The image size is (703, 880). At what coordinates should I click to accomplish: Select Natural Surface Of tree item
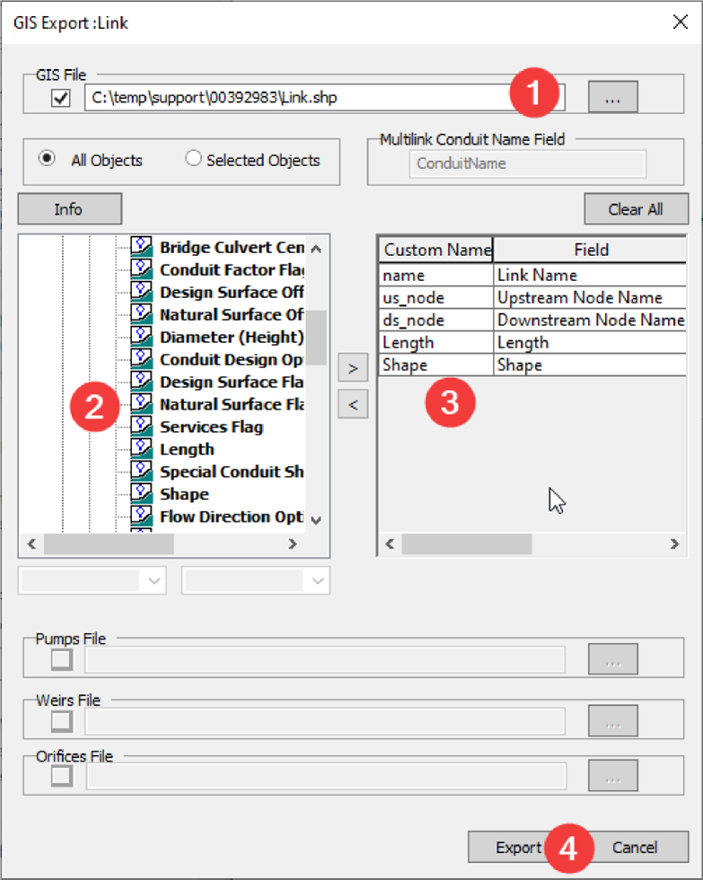point(232,314)
